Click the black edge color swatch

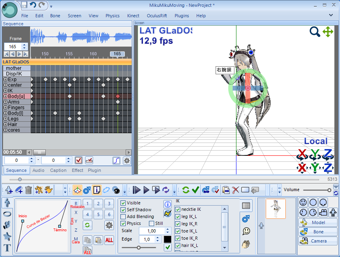168,239
